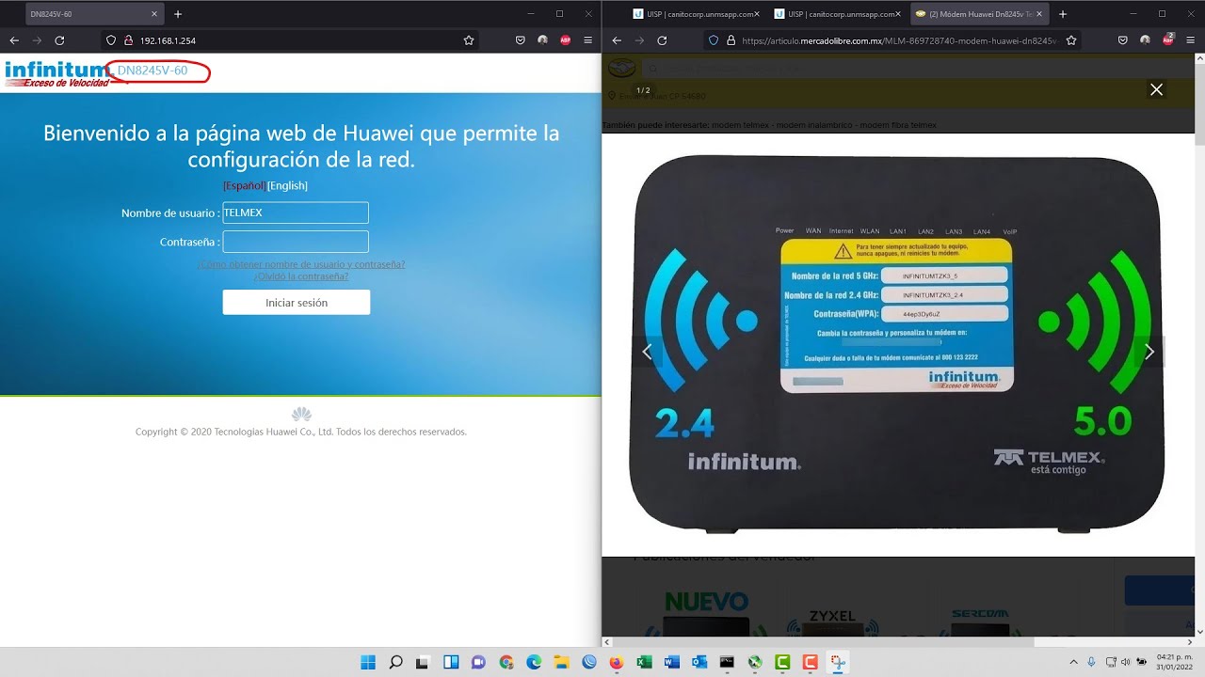
Task: Open Adblock Plus in the MercadoLibre window
Action: (1168, 39)
